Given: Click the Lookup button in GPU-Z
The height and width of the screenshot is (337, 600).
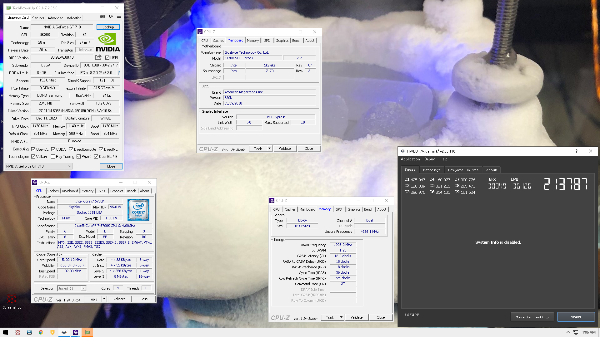Looking at the screenshot, I should pos(108,27).
